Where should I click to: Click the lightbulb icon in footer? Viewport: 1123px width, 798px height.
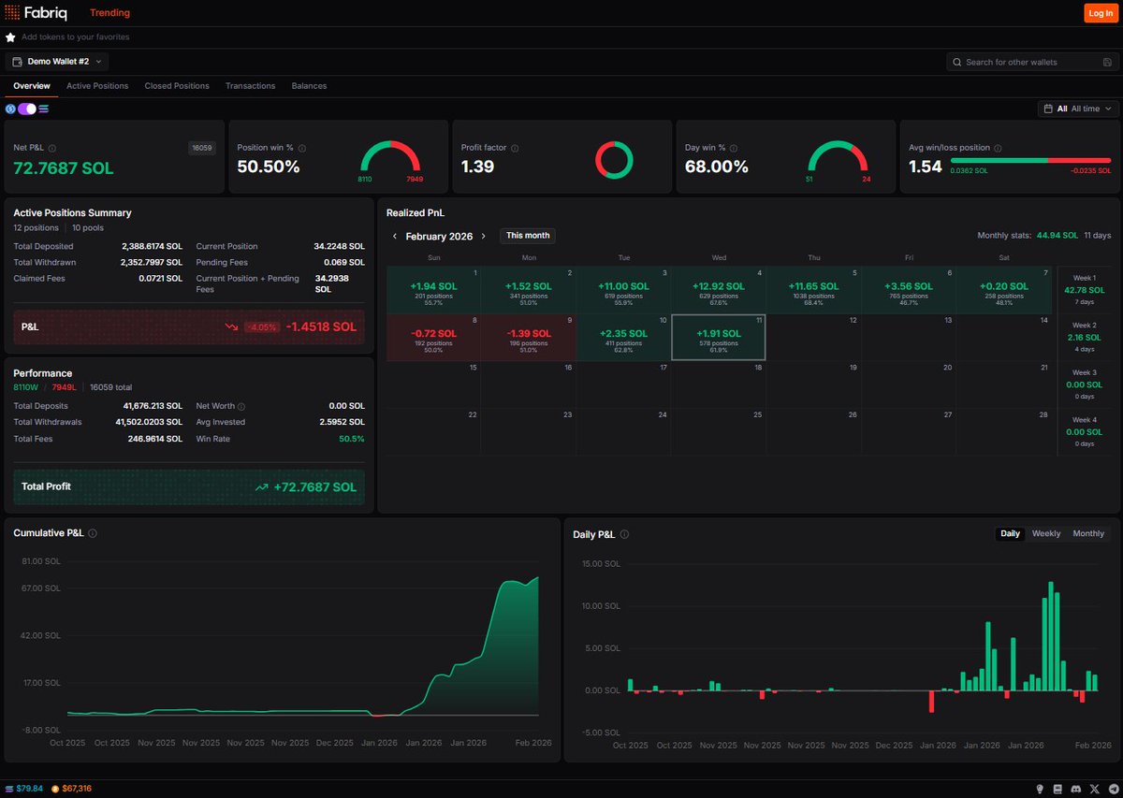(1040, 789)
